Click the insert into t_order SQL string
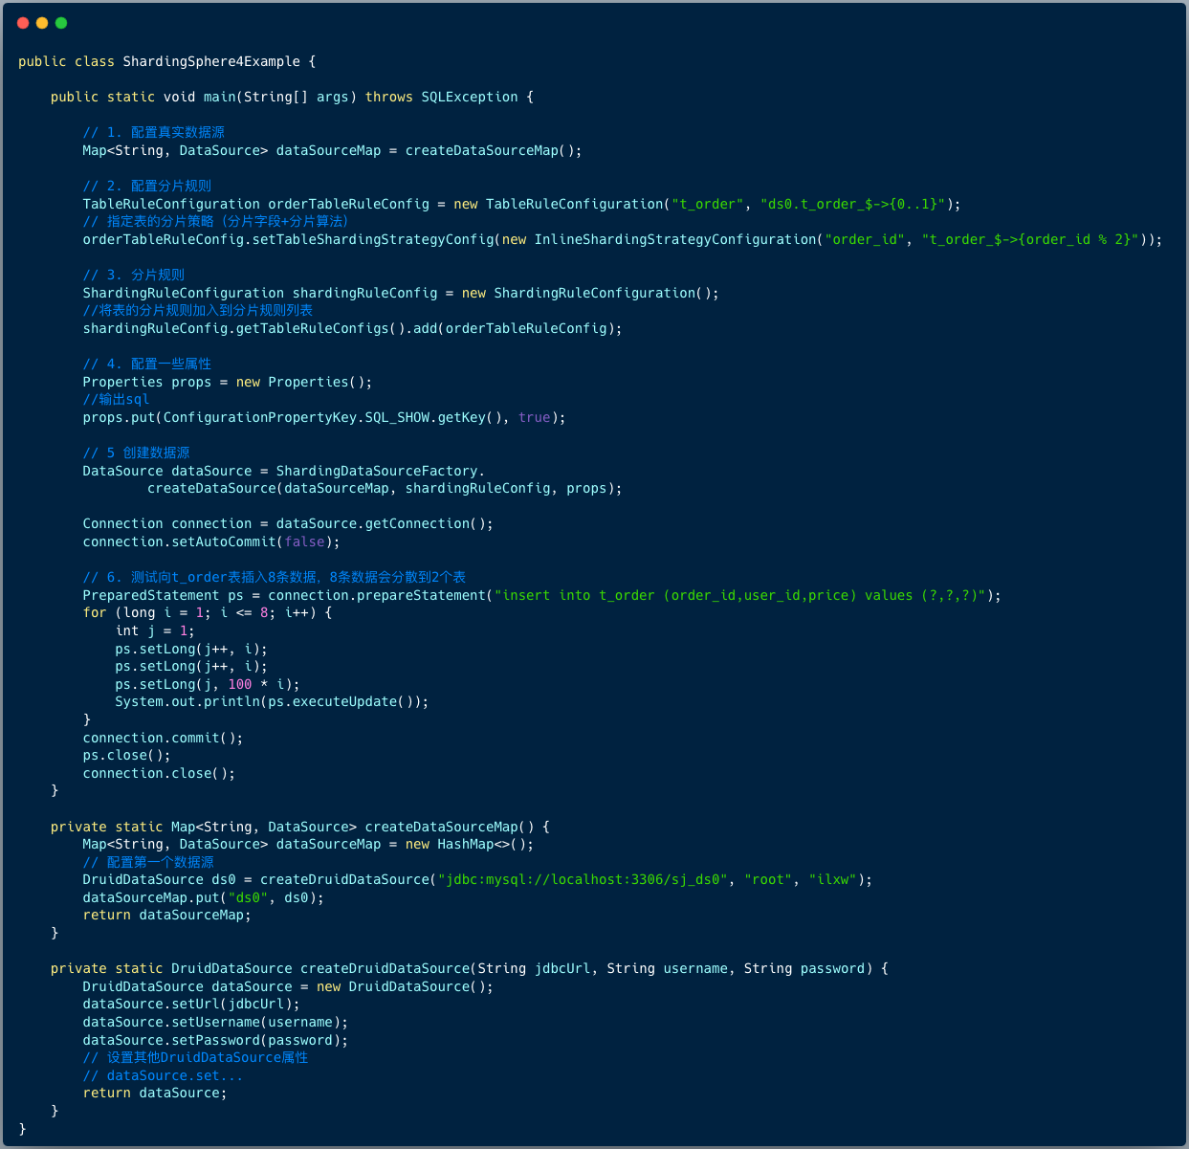The image size is (1189, 1149). click(x=739, y=595)
